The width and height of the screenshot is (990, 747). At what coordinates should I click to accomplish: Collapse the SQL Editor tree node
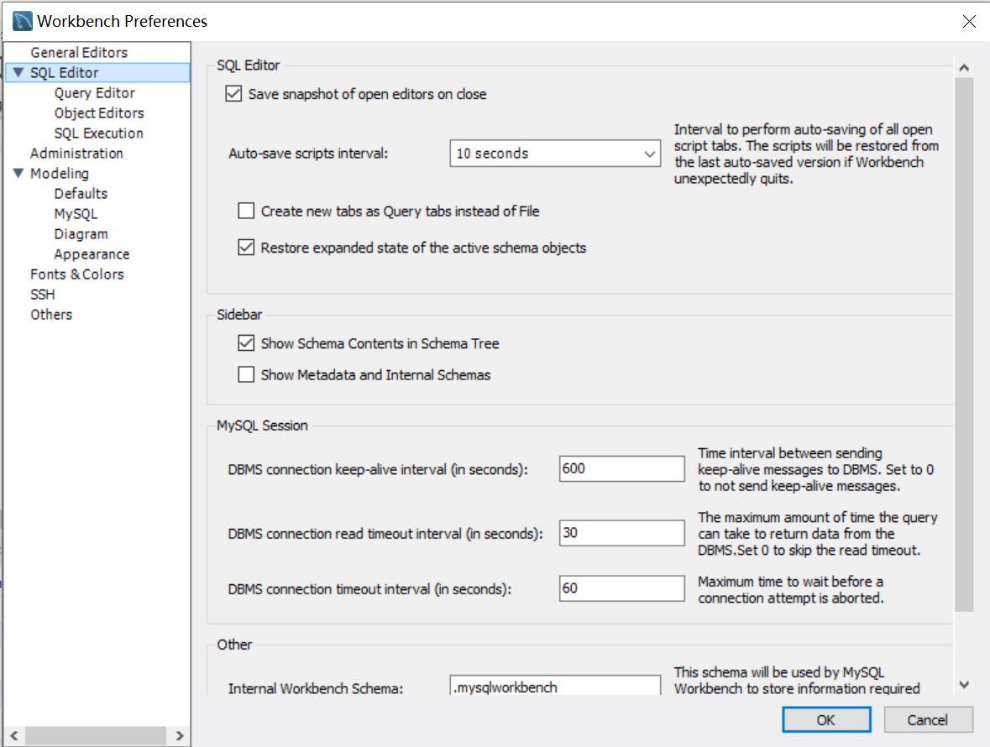tap(18, 72)
